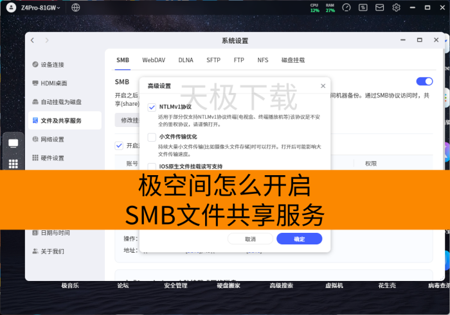Open the 花生壳 desktop app
This screenshot has width=450, height=315.
(x=387, y=285)
